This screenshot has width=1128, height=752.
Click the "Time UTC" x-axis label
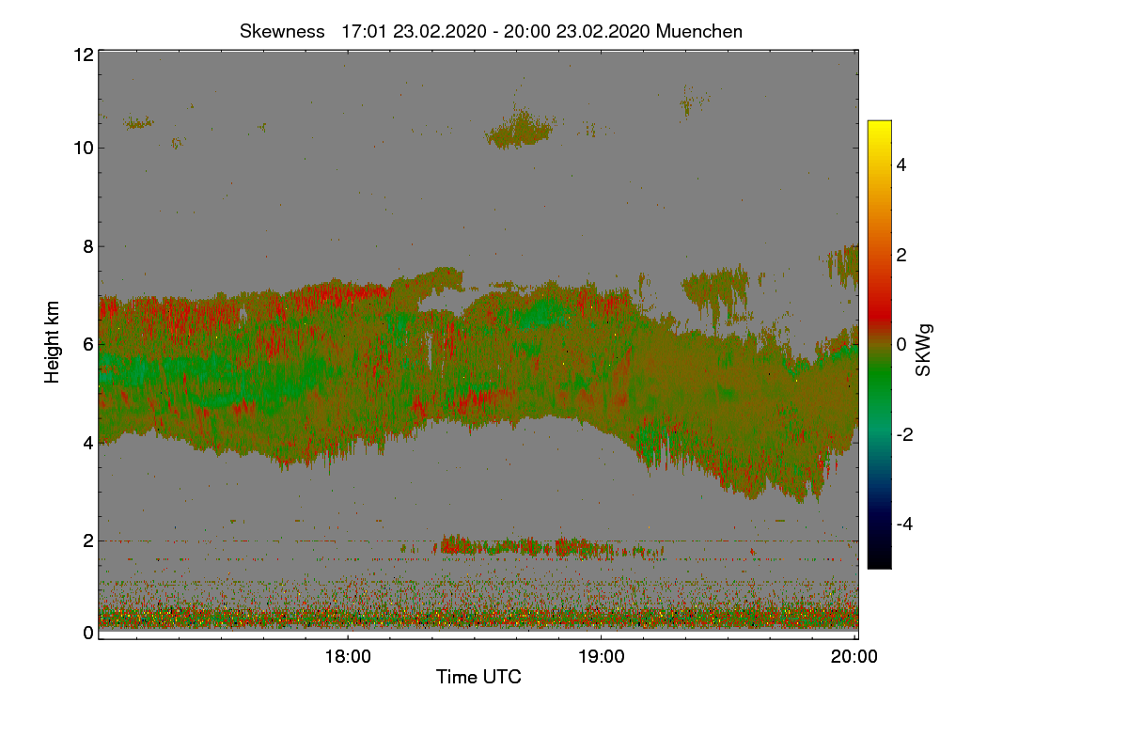pyautogui.click(x=478, y=677)
